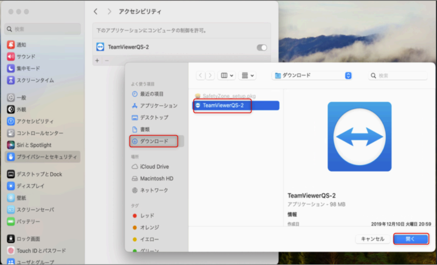This screenshot has height=265, width=437.
Task: Click the TeamViewerQS-2 icon in the accessibility list
Action: 100,47
